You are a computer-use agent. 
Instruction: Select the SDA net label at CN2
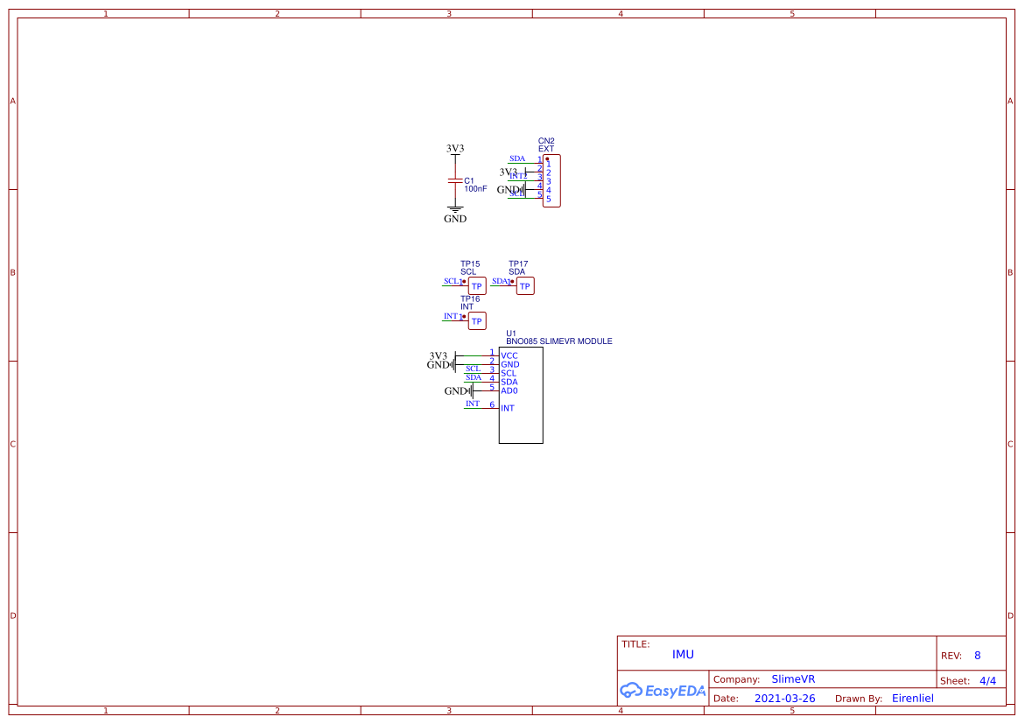[517, 158]
